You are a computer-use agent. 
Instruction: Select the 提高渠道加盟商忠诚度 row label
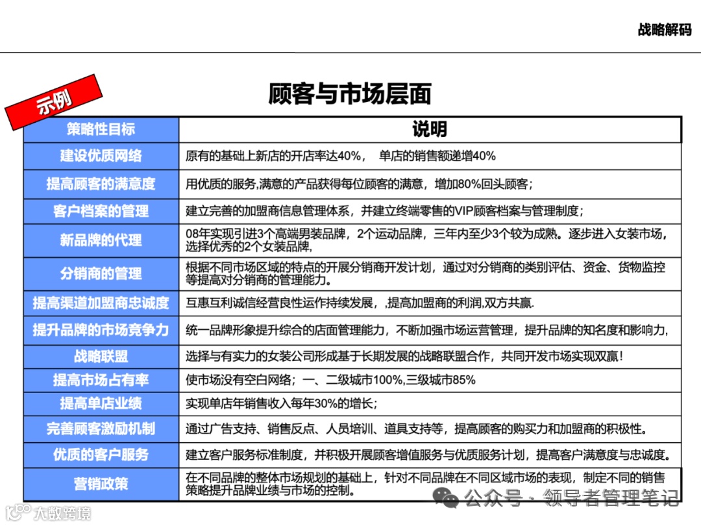pos(101,303)
